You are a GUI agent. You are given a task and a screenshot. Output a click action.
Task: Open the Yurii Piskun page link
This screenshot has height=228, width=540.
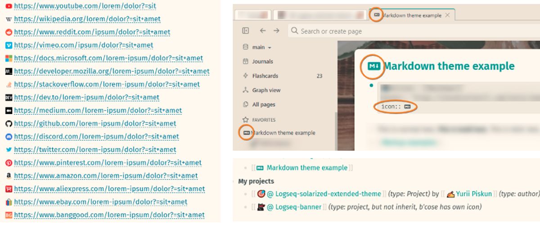coord(474,194)
